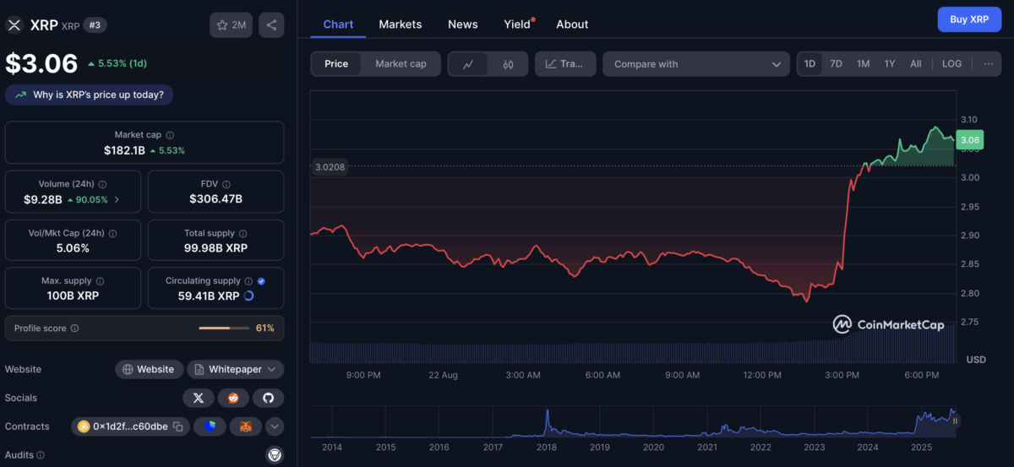Open the Website link button
Screen dimensions: 1014x467
[149, 369]
